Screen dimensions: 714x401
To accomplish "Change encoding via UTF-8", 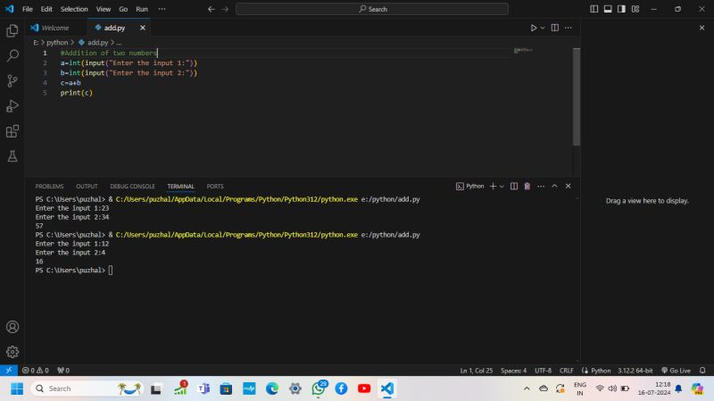I will click(543, 371).
